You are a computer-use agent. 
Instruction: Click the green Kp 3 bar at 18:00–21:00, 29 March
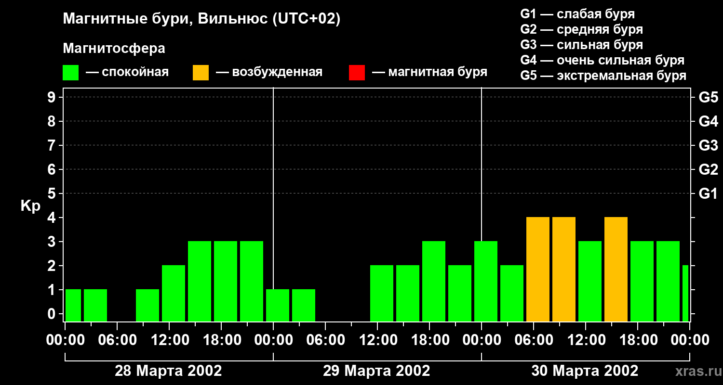click(434, 282)
